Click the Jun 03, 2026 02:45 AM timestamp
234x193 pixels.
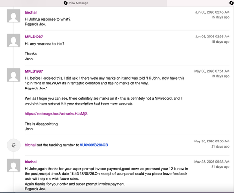click(212, 12)
